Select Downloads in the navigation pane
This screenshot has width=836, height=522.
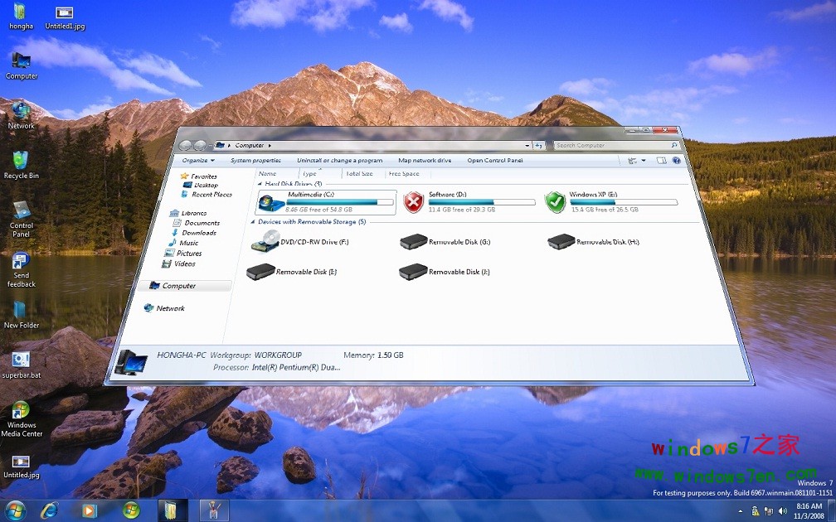click(x=203, y=233)
